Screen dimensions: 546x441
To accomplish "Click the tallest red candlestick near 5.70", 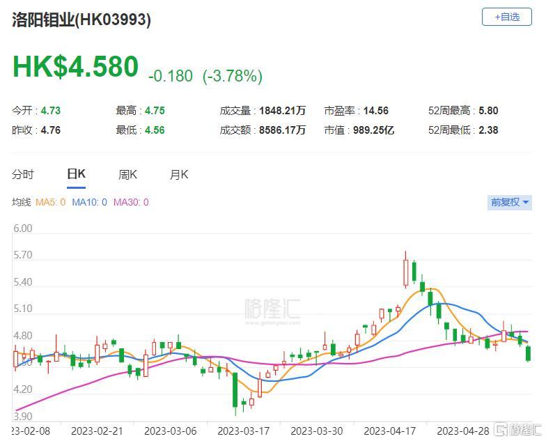I will [405, 272].
